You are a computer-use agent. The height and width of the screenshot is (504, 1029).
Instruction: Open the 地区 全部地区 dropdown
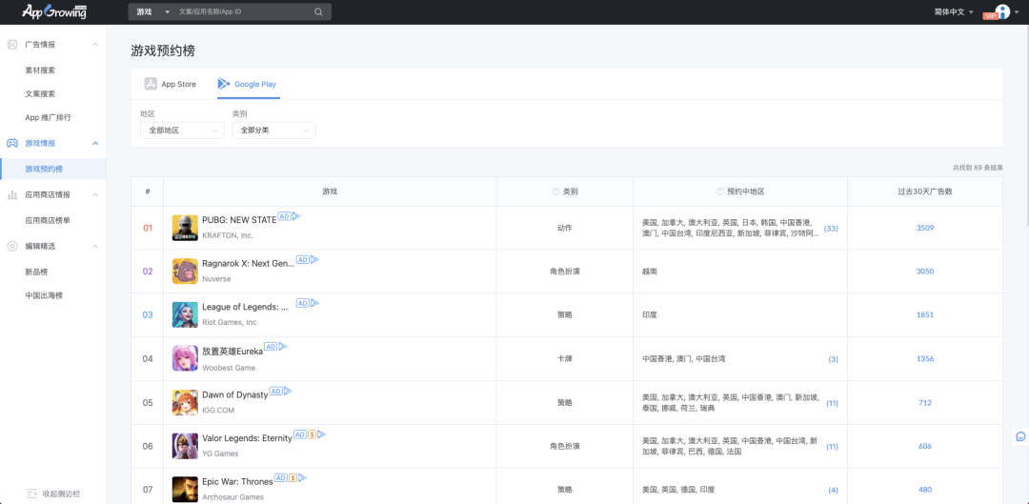pos(182,131)
